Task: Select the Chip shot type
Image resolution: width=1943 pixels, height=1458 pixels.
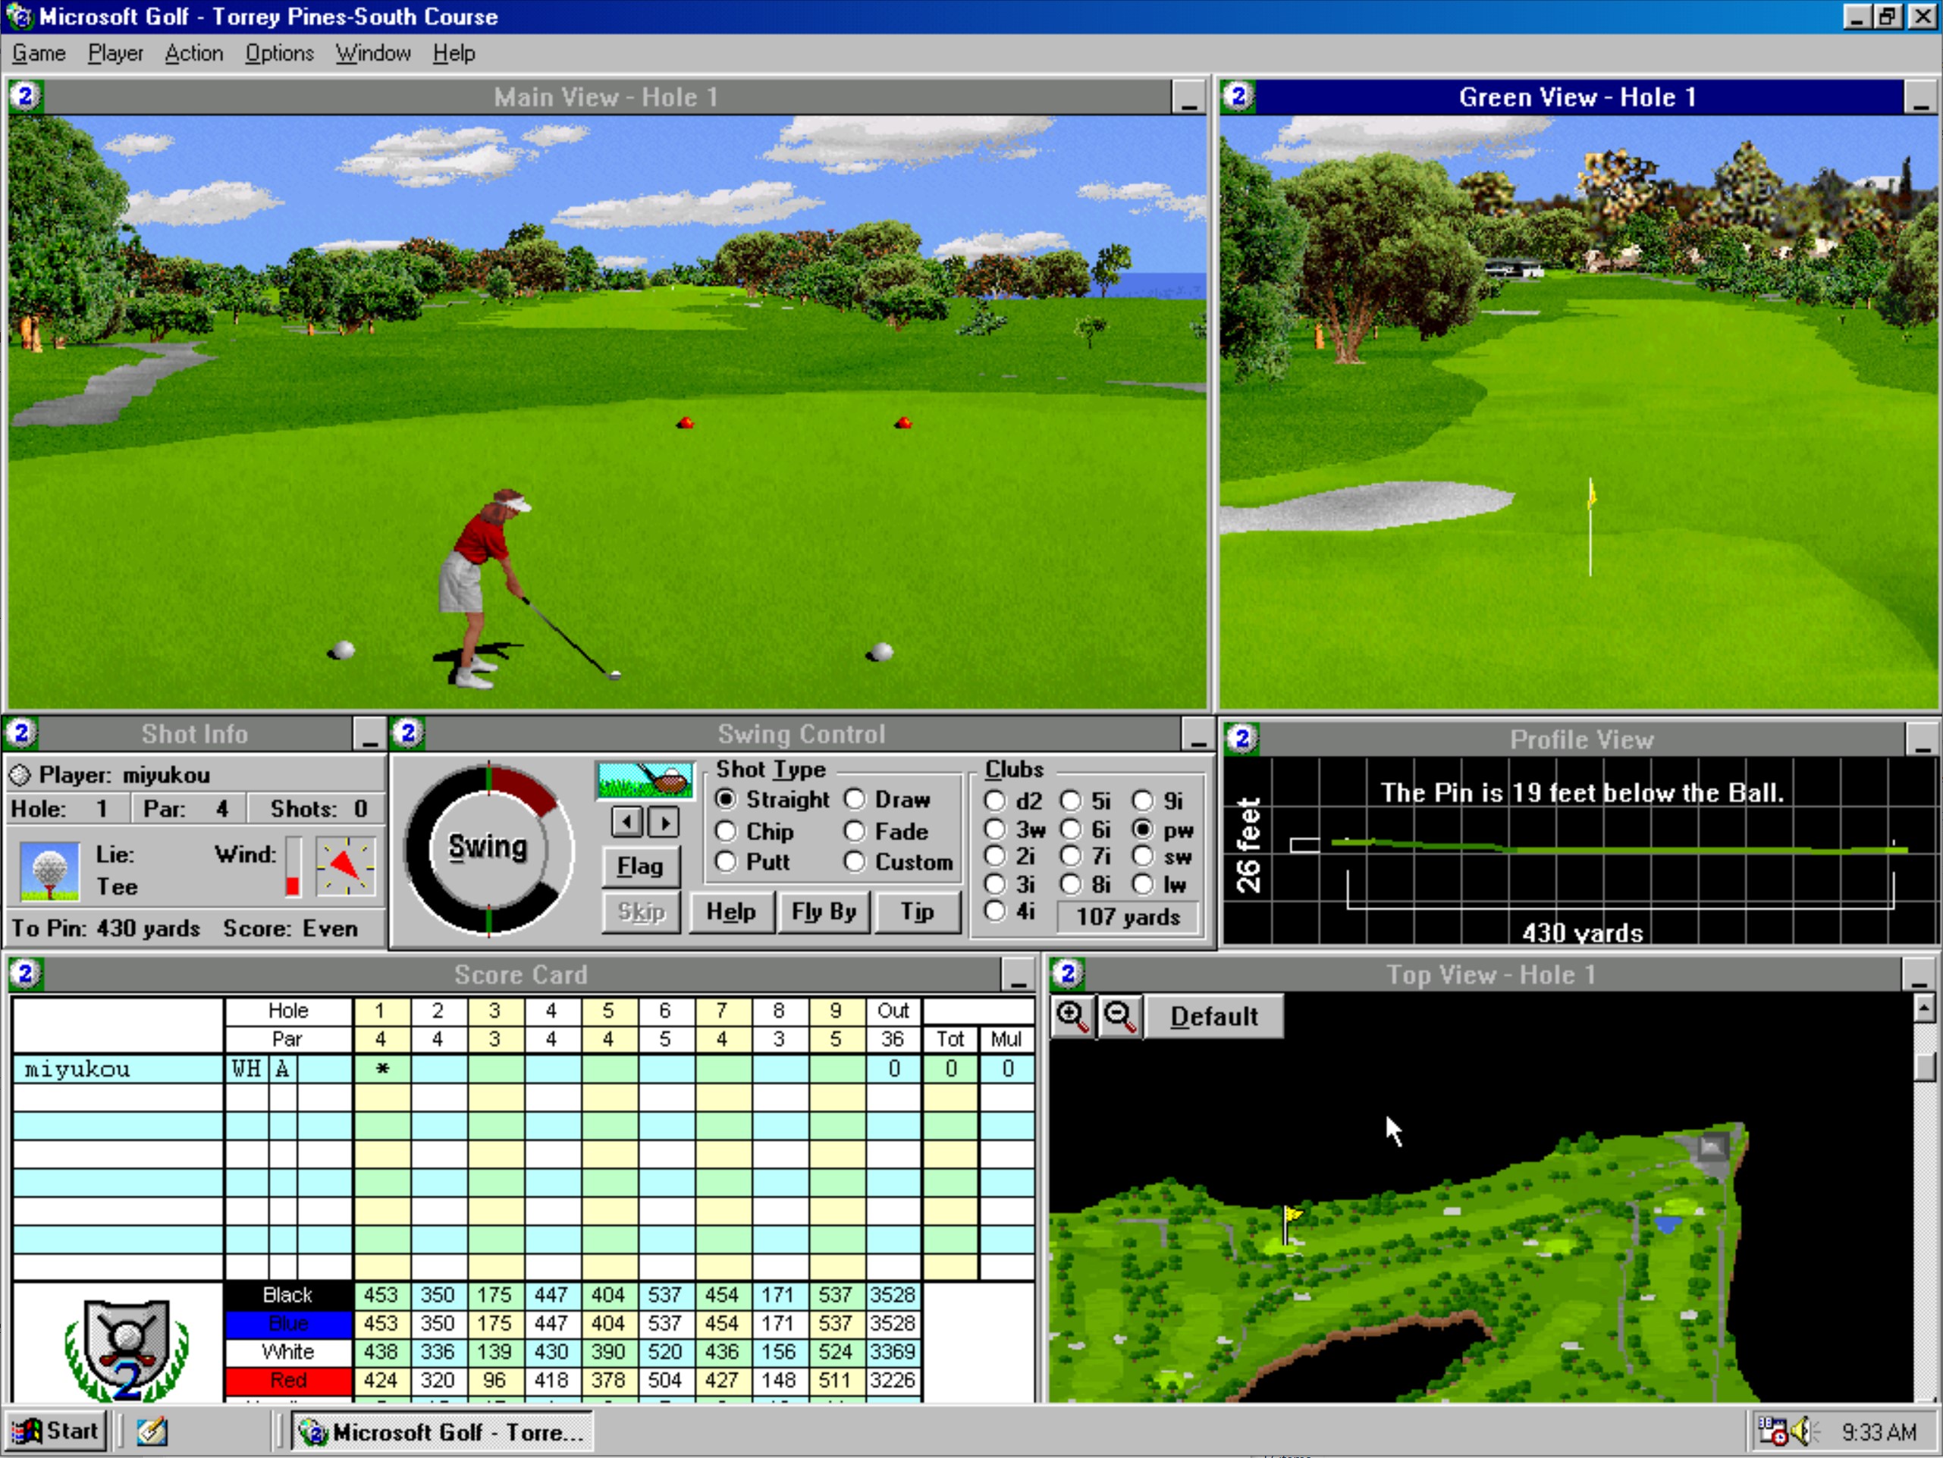Action: coord(755,831)
